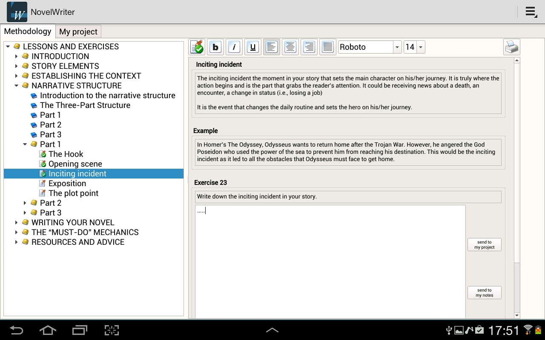The image size is (545, 340).
Task: Open the hamburger menu at top right
Action: [x=531, y=12]
